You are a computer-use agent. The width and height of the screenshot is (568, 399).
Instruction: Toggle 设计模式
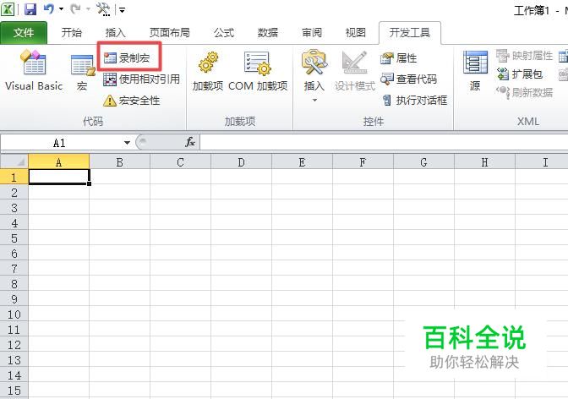click(x=354, y=70)
